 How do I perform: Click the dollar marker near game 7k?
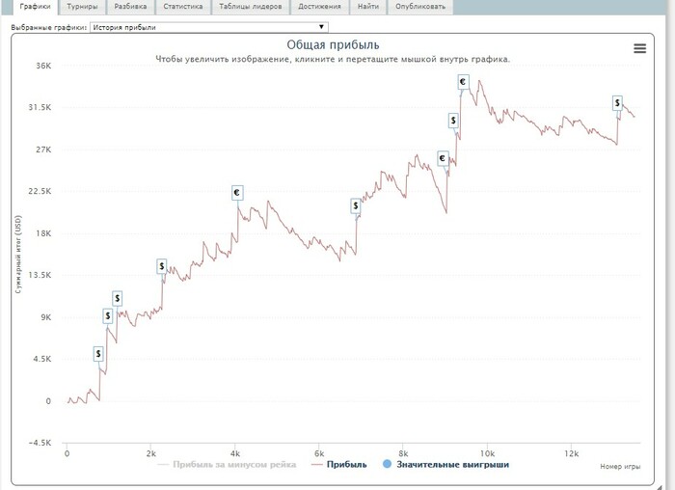point(356,206)
